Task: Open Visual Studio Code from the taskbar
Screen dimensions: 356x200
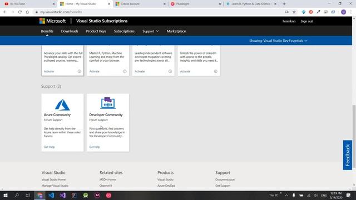Action: point(51,195)
